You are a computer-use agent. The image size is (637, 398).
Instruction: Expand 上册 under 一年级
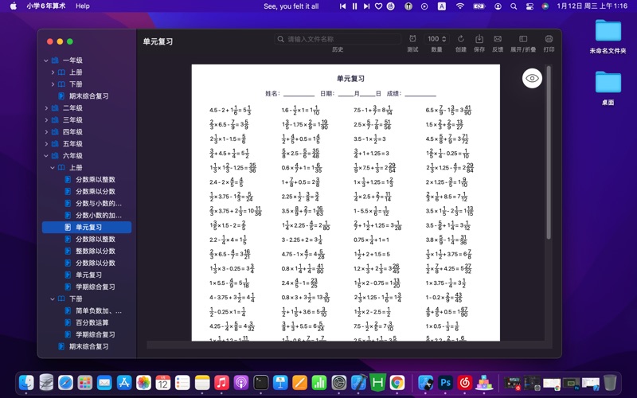click(53, 72)
